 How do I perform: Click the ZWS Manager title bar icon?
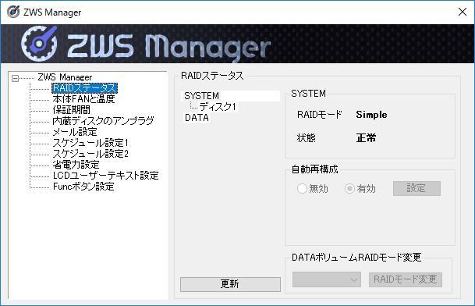tap(13, 12)
